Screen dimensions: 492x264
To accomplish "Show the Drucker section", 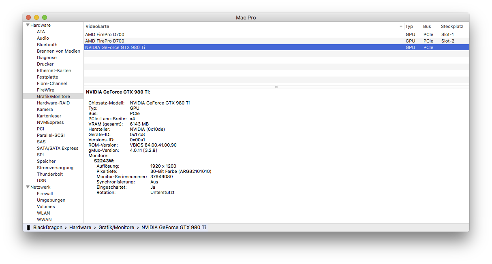I will (45, 64).
